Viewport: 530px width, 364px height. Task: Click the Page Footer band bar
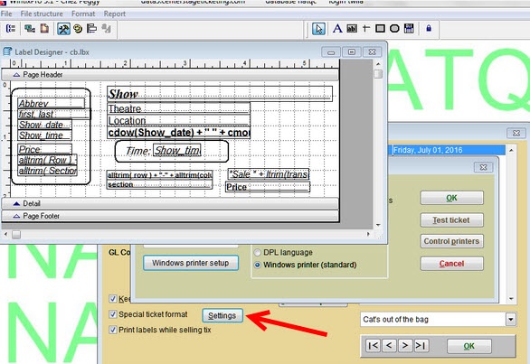170,216
